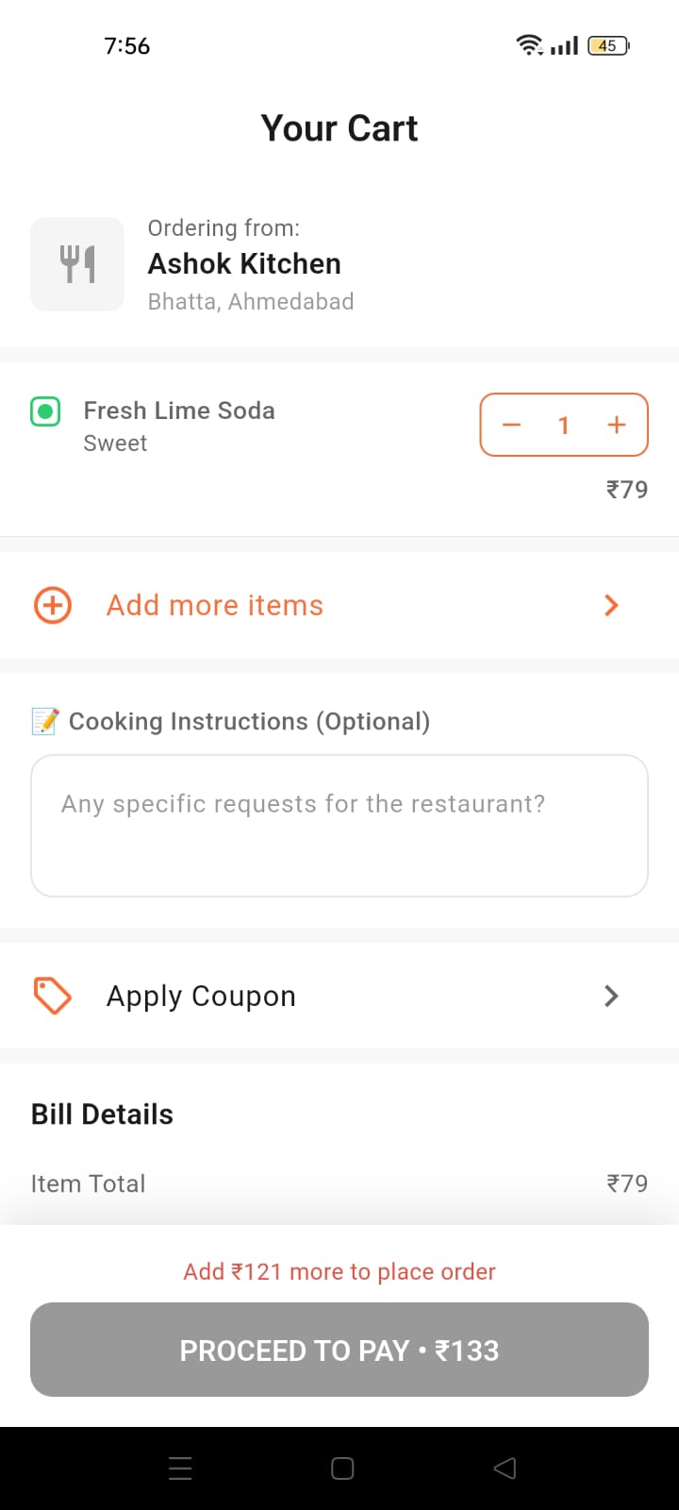
Task: Decrease Fresh Lime Soda quantity
Action: coord(512,426)
